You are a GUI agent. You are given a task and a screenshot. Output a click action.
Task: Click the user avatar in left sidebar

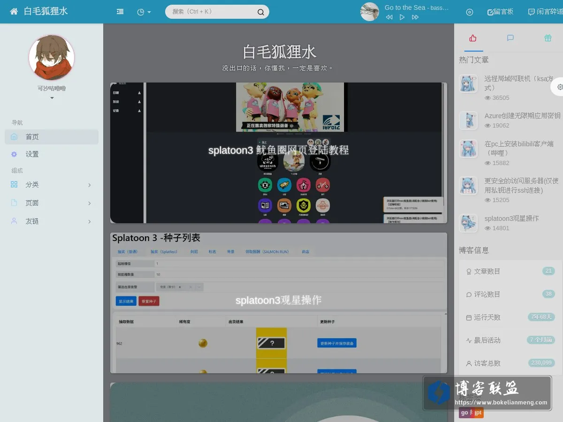click(x=52, y=58)
